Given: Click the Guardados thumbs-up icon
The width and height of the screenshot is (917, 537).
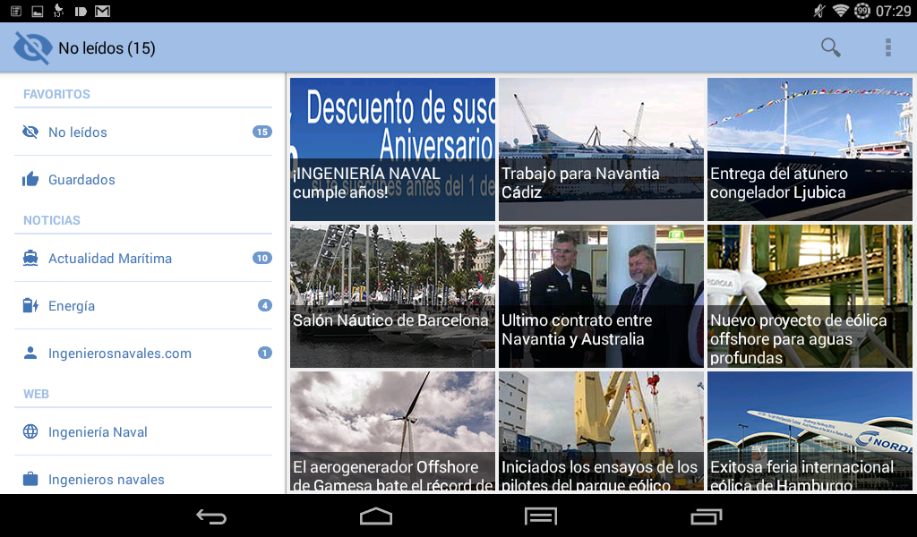Looking at the screenshot, I should tap(30, 179).
